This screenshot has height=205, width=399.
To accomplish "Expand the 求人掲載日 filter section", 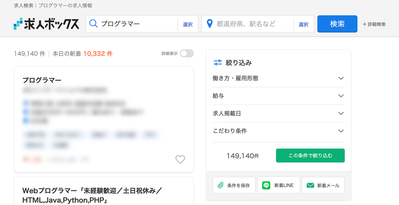I will pyautogui.click(x=278, y=114).
